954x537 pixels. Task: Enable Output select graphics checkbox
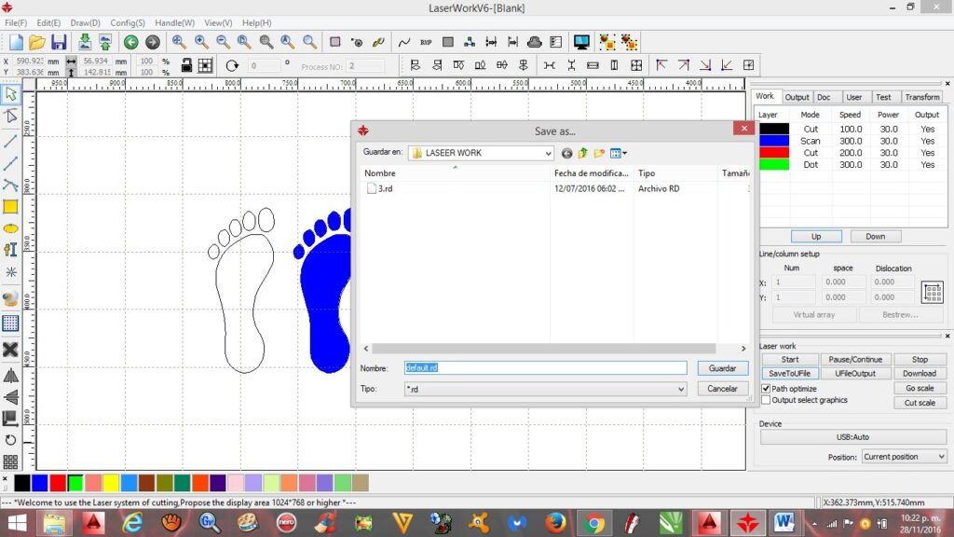766,400
